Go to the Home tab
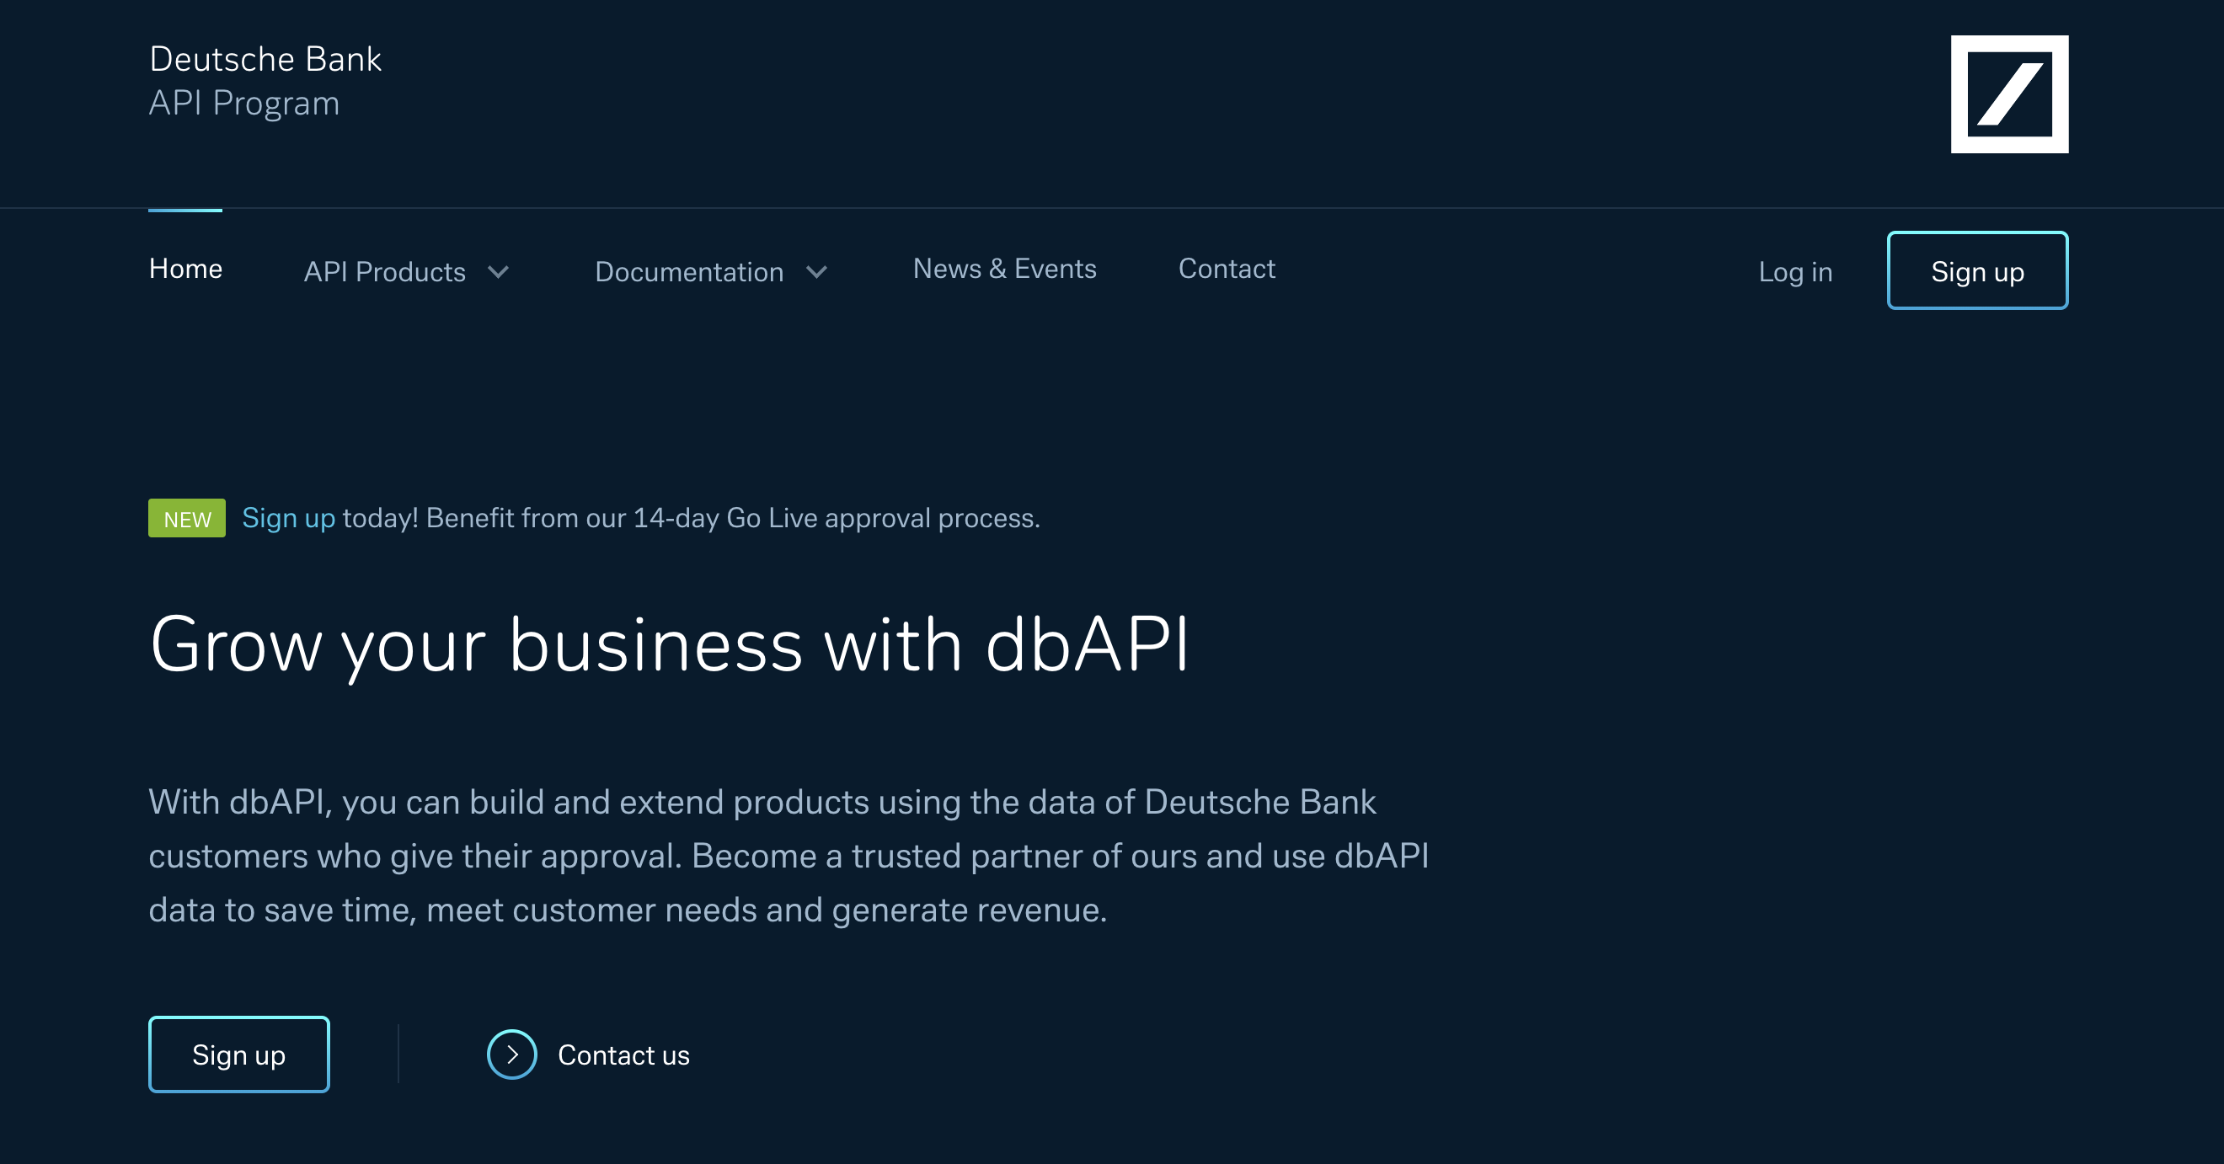2224x1164 pixels. 185,269
